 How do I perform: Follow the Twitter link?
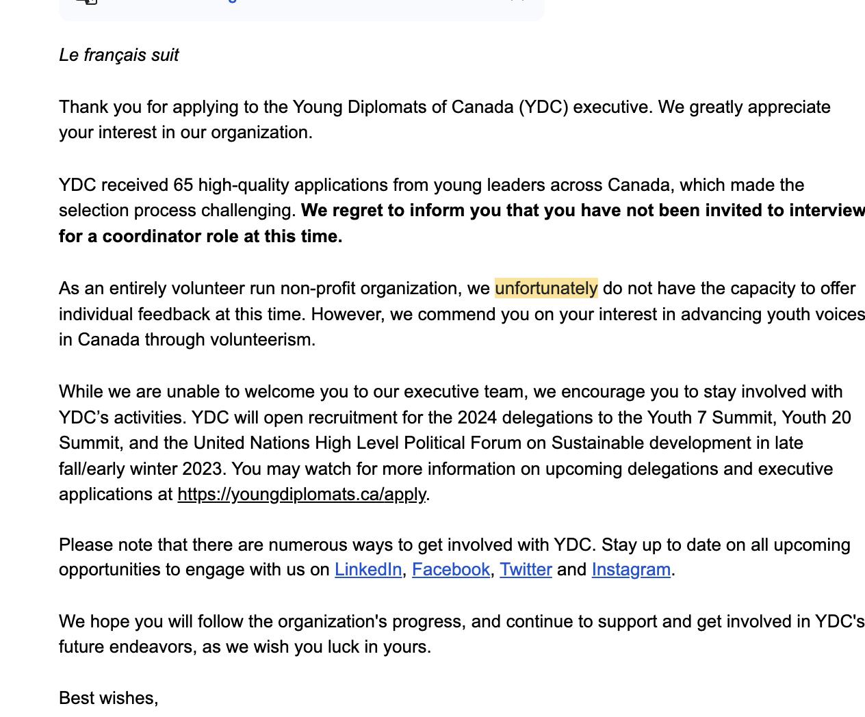(x=525, y=569)
